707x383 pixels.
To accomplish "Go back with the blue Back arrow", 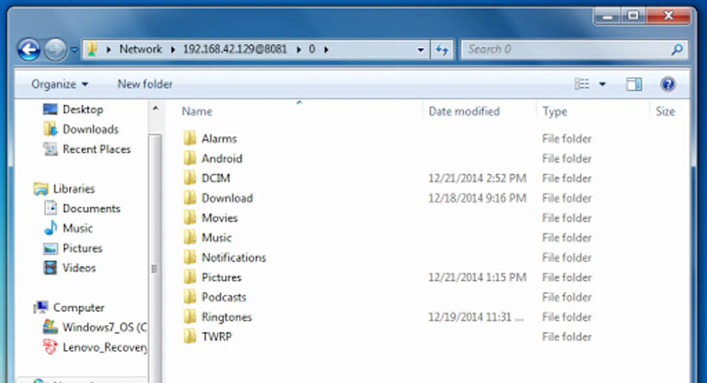I will (x=29, y=50).
